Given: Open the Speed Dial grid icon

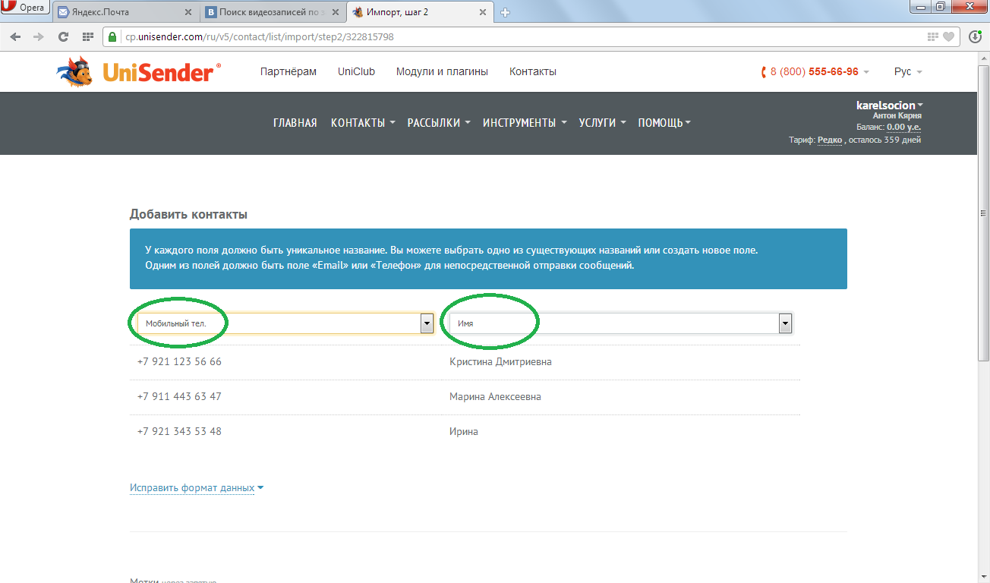Looking at the screenshot, I should point(88,36).
